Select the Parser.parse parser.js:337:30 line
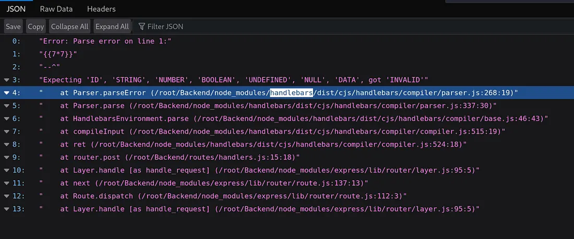This screenshot has width=574, height=239. coord(268,106)
